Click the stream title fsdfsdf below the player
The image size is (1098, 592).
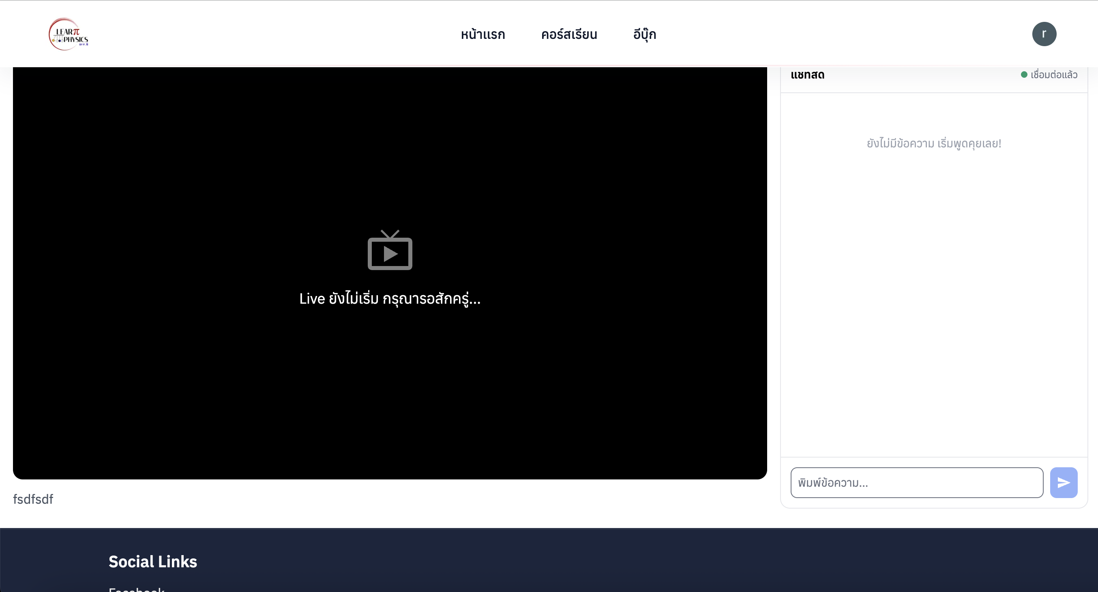click(x=33, y=499)
